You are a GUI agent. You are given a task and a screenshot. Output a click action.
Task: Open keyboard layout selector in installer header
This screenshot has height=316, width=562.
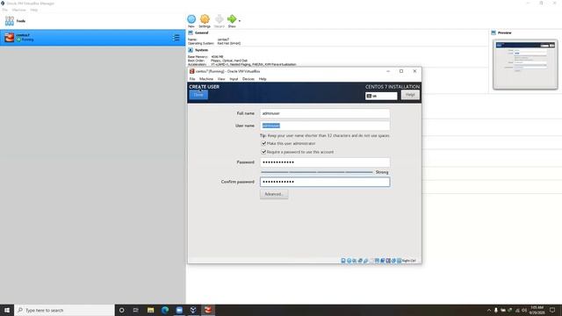point(381,96)
